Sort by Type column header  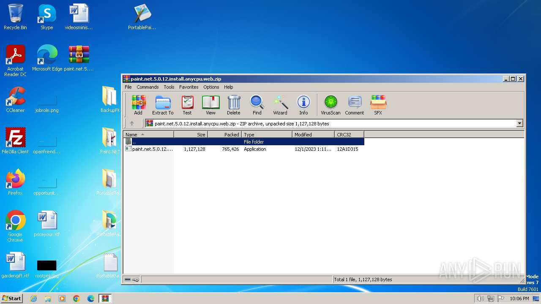267,135
